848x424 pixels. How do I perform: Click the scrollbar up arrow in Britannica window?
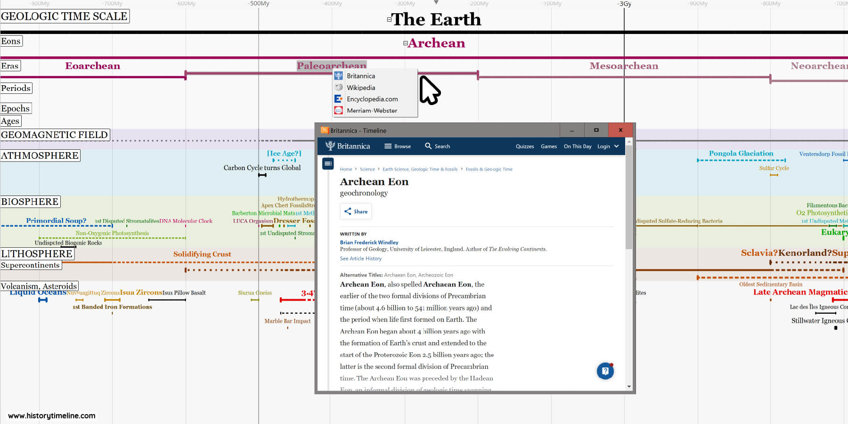click(629, 141)
